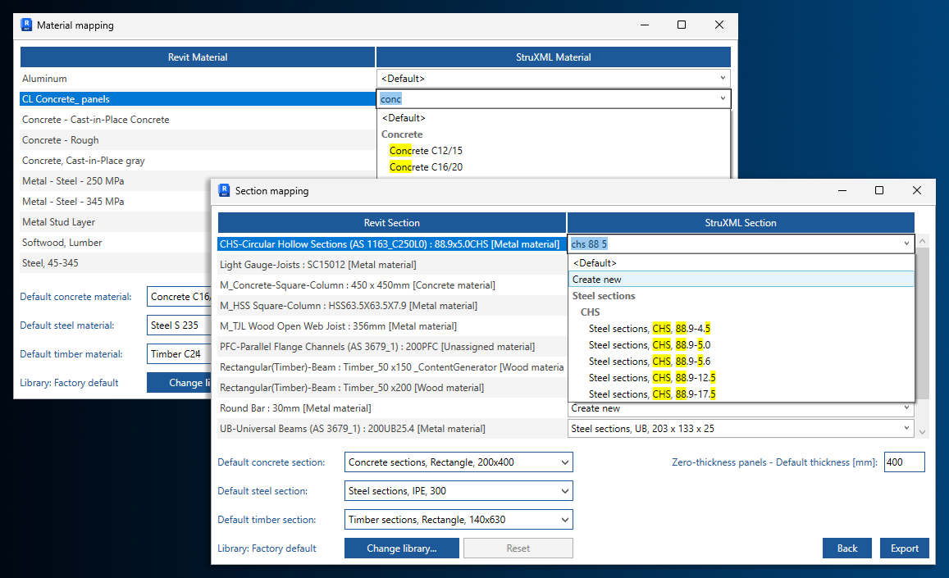Select 'Timber_50 x200 [Wood material]' row

[391, 387]
